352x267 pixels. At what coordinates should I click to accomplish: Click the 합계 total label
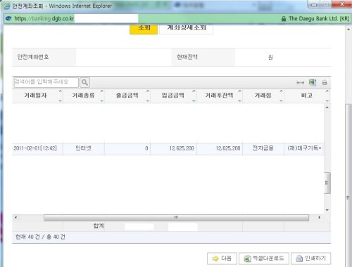point(99,226)
